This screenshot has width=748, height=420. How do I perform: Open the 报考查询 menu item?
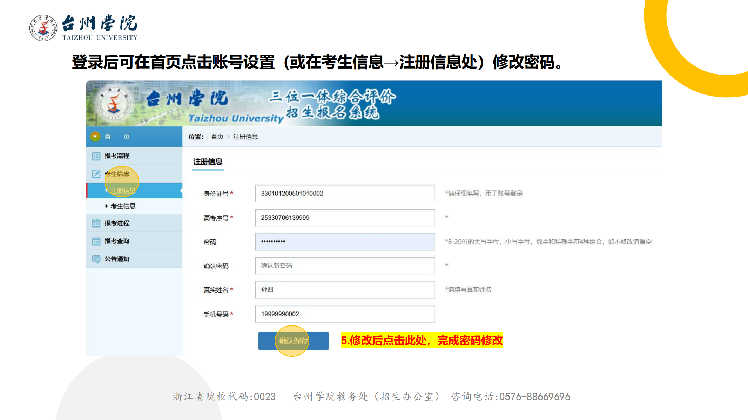click(x=134, y=241)
